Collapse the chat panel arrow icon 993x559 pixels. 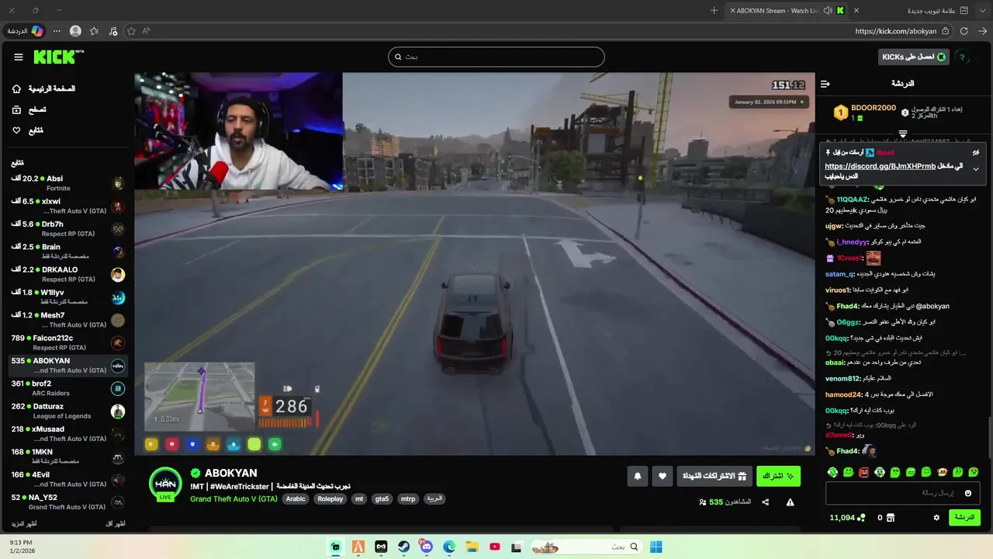pyautogui.click(x=825, y=84)
